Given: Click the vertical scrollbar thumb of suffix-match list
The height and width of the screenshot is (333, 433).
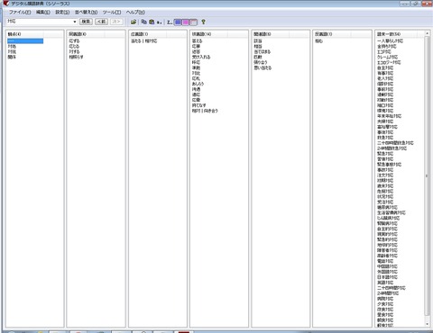Looking at the screenshot, I should pos(427,175).
